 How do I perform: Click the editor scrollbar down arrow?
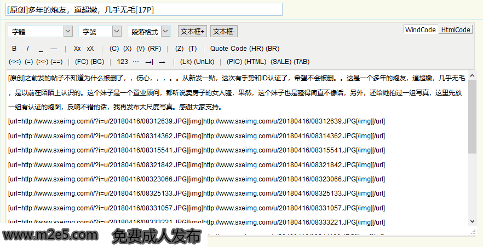pyautogui.click(x=472, y=221)
